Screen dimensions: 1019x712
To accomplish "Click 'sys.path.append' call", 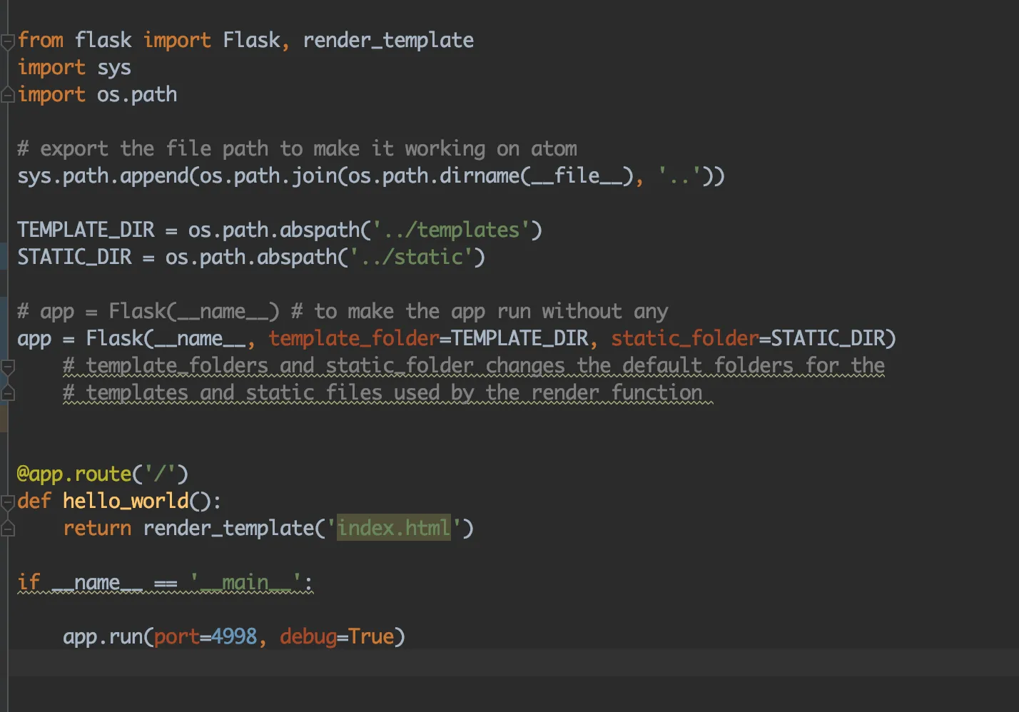I will pos(103,176).
